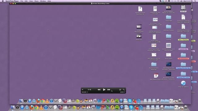
Task: Open the share icon in playback controls
Action: [120, 90]
